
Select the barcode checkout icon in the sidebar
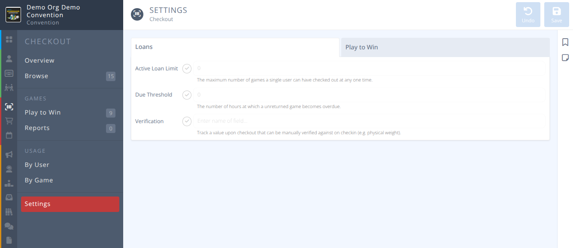click(9, 106)
